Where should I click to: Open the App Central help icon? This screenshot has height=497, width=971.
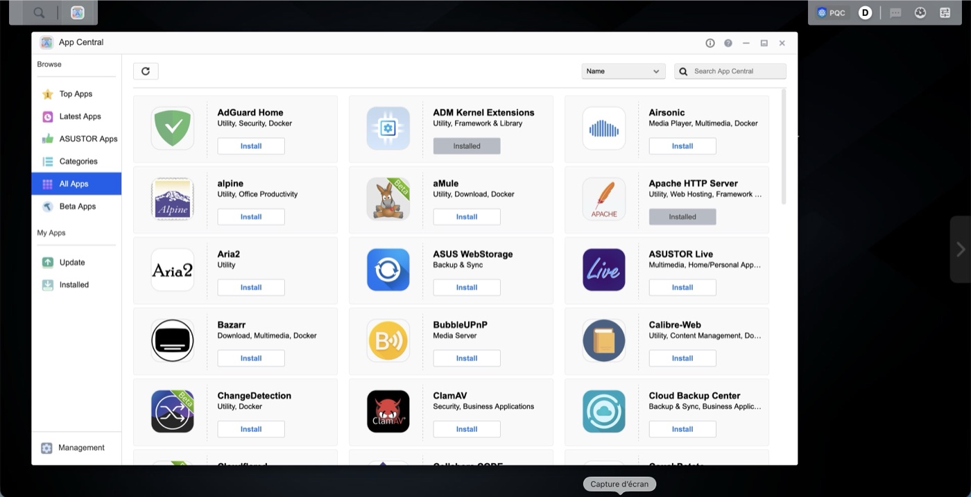(x=728, y=43)
